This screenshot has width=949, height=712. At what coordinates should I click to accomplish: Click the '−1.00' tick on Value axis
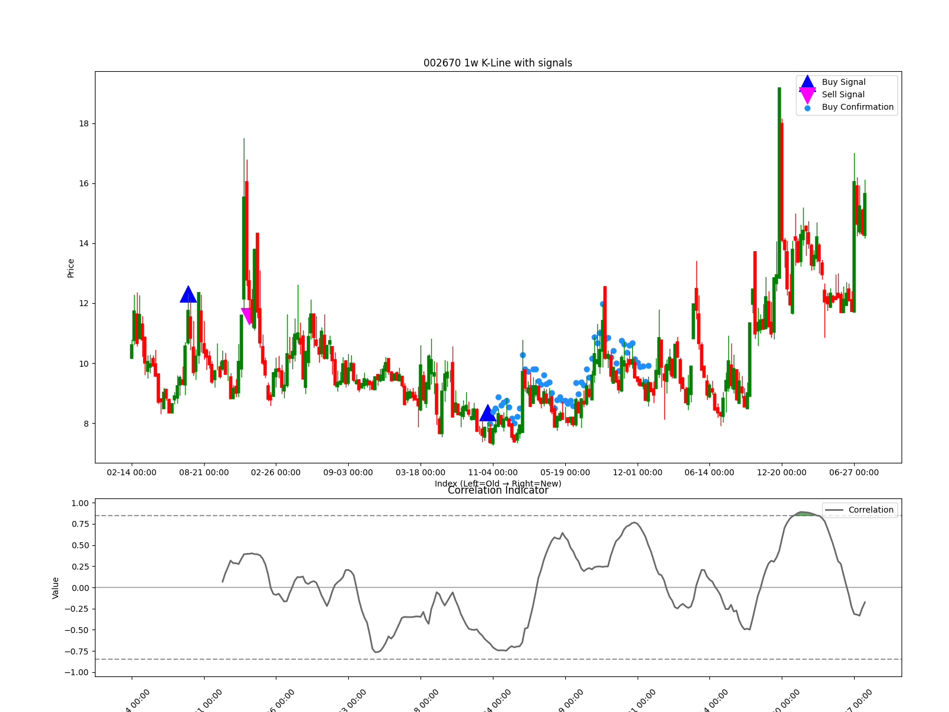(x=77, y=672)
